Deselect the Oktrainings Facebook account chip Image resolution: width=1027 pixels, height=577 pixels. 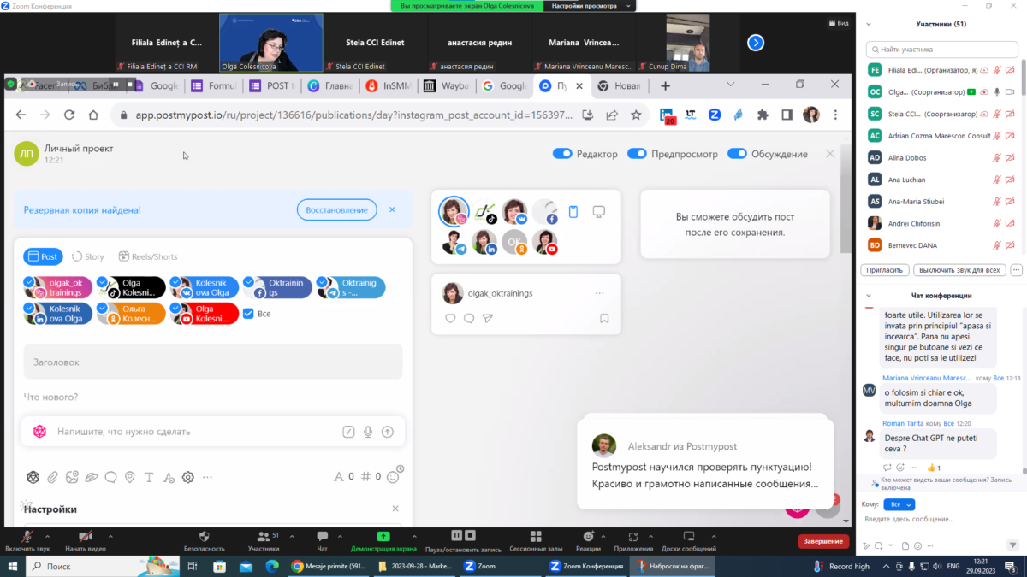click(x=277, y=287)
